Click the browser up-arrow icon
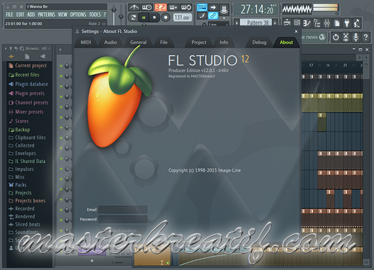 pyautogui.click(x=11, y=49)
